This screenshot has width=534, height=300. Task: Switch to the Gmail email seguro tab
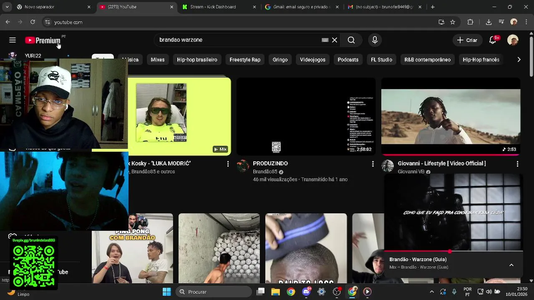[x=301, y=7]
